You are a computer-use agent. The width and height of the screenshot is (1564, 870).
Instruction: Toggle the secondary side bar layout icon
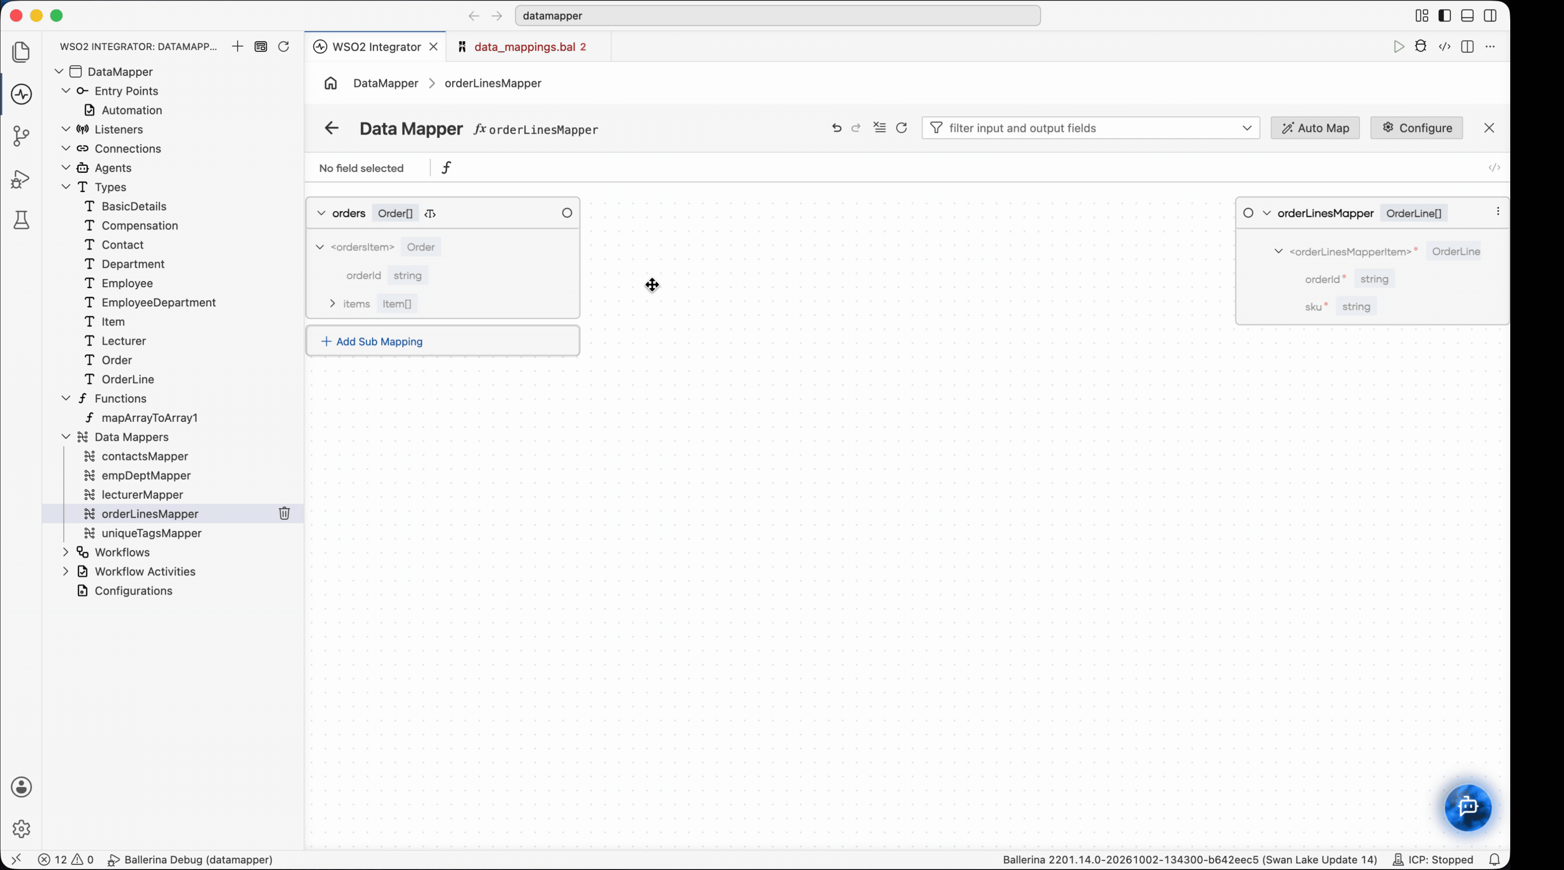(x=1490, y=16)
